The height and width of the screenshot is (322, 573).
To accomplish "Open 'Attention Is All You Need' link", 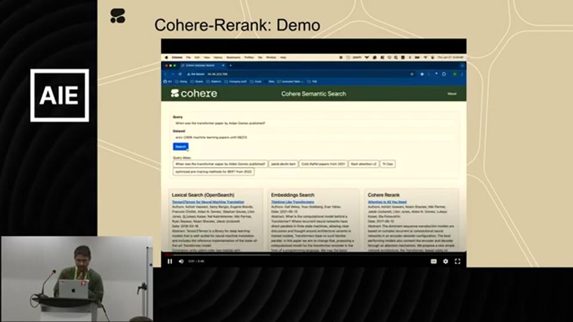I will [x=387, y=202].
